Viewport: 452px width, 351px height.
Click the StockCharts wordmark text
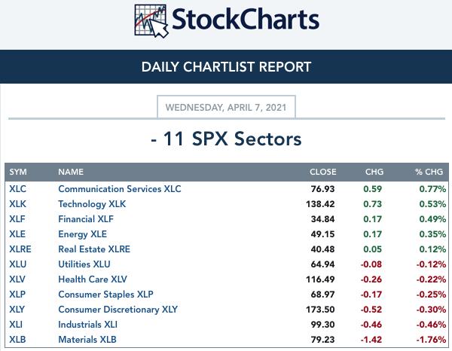pyautogui.click(x=246, y=20)
